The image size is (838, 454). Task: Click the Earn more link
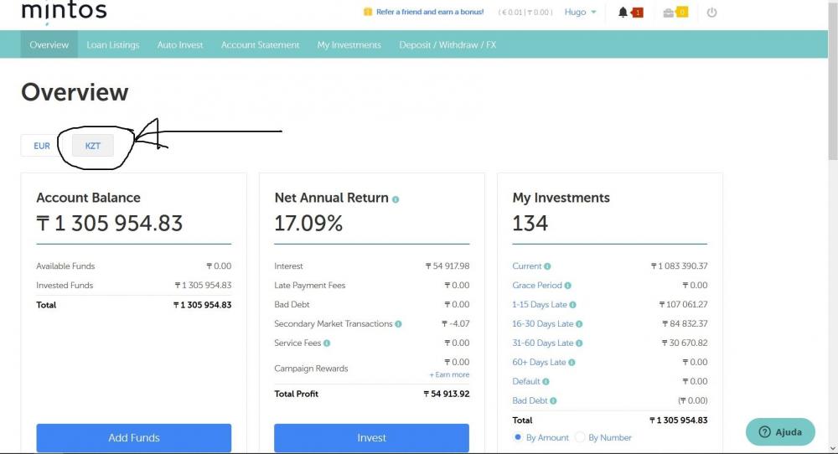(x=449, y=374)
